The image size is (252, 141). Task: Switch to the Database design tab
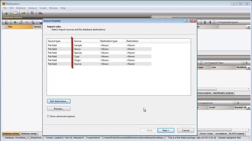(x=29, y=134)
